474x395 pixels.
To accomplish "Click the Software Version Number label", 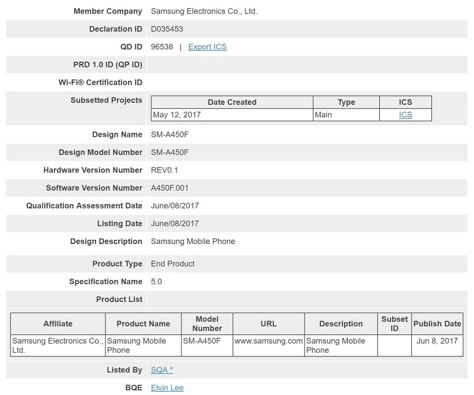I will coord(94,188).
